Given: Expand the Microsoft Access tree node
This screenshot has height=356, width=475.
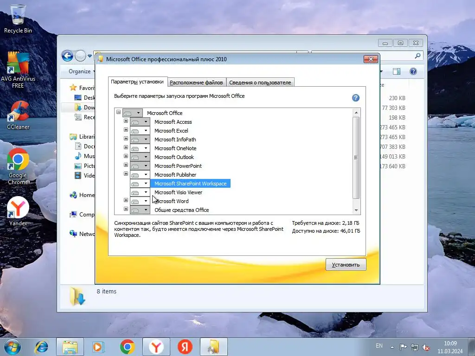Looking at the screenshot, I should 126,121.
